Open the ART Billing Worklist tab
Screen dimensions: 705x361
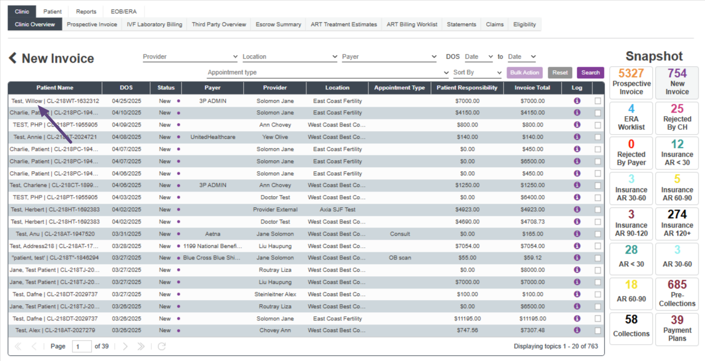[412, 24]
